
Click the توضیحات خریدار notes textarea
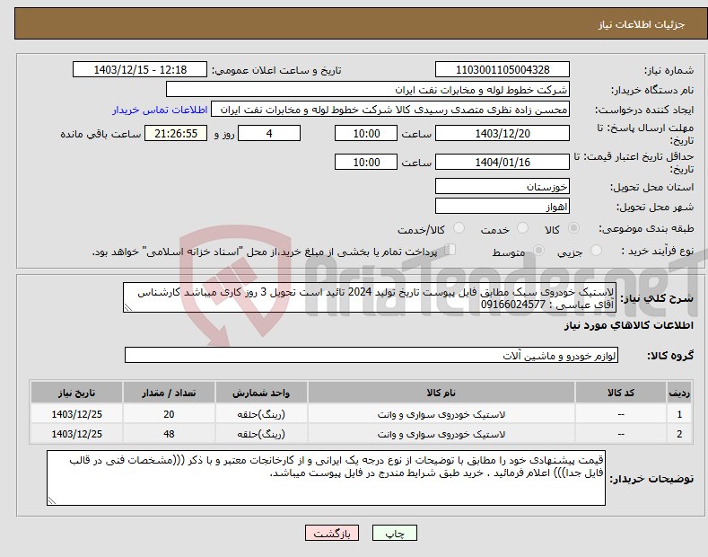point(326,478)
